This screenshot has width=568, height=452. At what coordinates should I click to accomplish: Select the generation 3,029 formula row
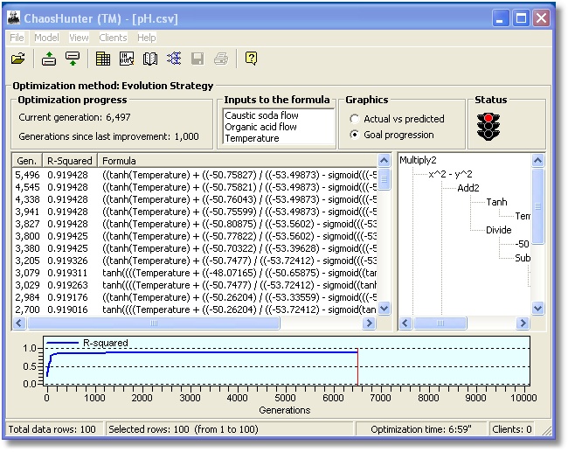pyautogui.click(x=195, y=285)
